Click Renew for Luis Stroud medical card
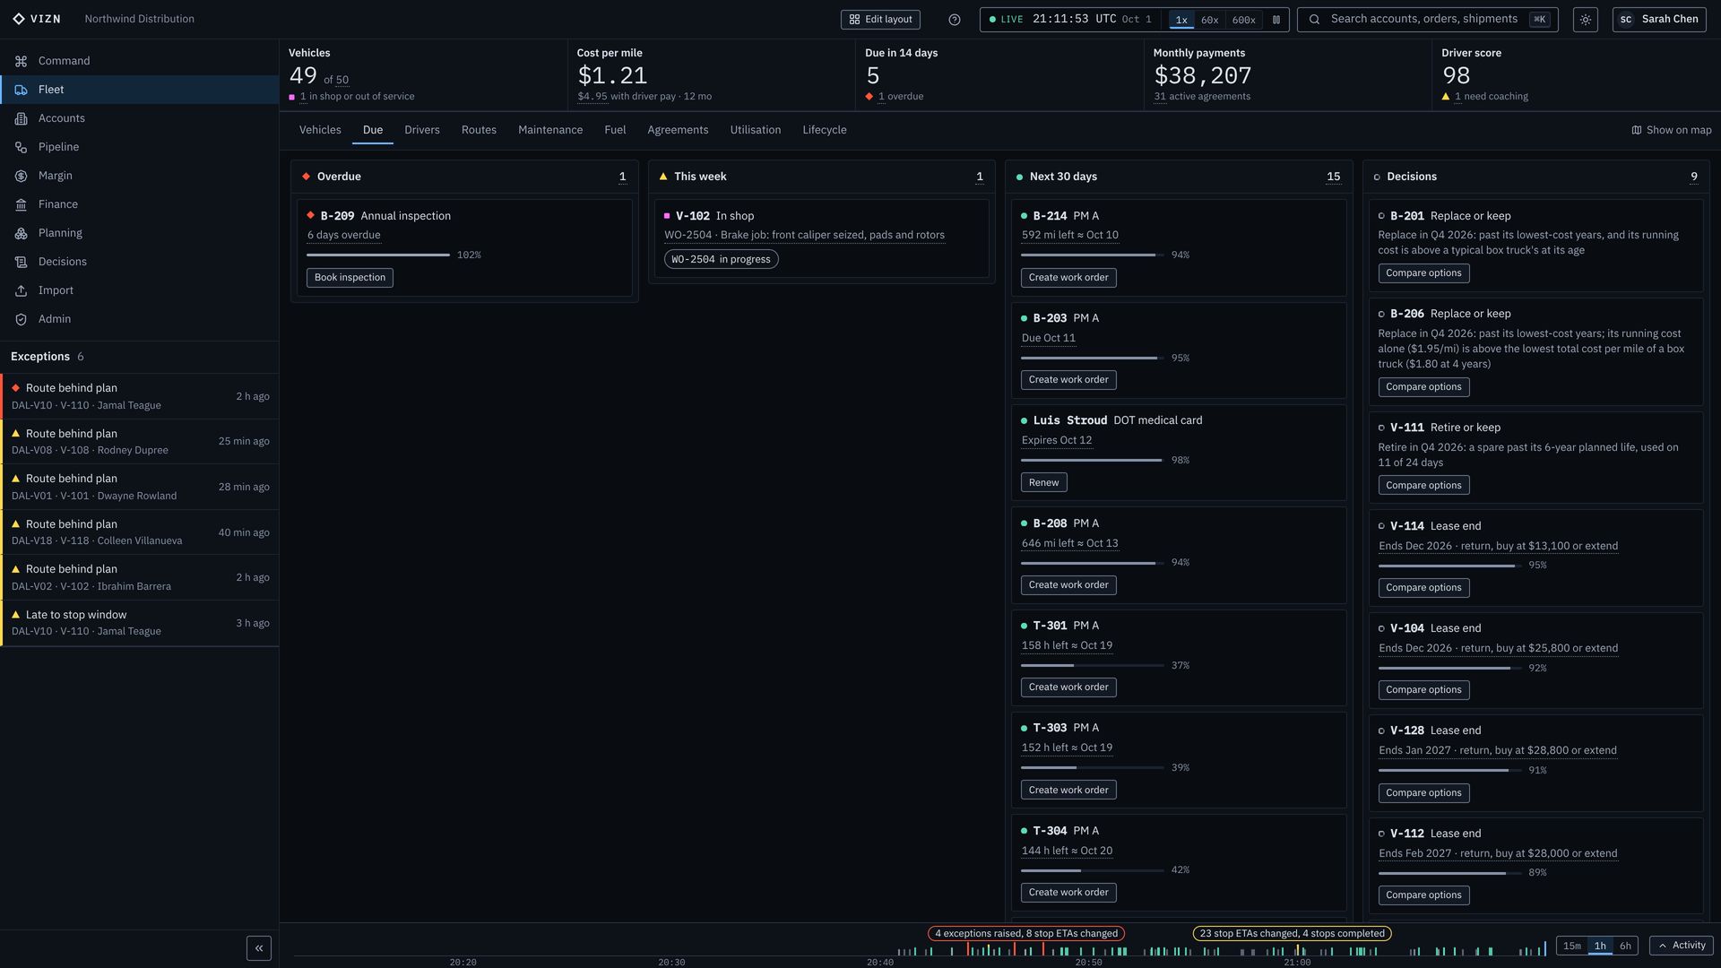The width and height of the screenshot is (1721, 968). coord(1043,483)
